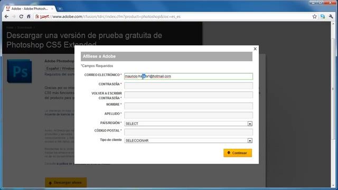
Task: Click the Descargar ahora button behind dialog
Action: click(x=65, y=183)
